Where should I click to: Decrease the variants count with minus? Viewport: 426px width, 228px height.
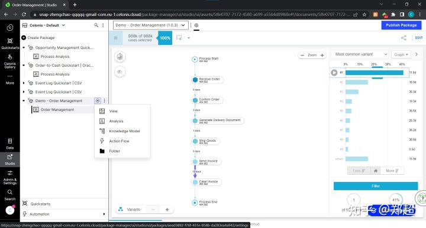click(153, 209)
